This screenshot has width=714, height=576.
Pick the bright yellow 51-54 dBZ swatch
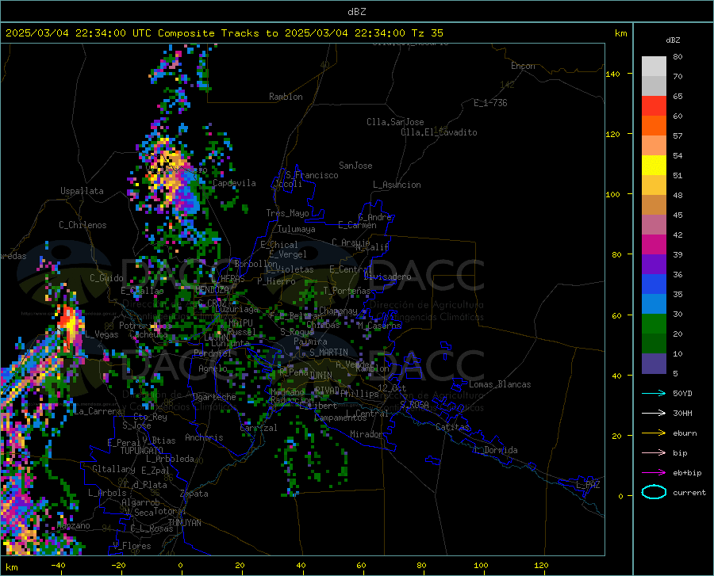(654, 166)
